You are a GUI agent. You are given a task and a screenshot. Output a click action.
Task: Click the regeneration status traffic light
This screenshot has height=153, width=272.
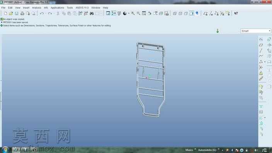point(218,31)
